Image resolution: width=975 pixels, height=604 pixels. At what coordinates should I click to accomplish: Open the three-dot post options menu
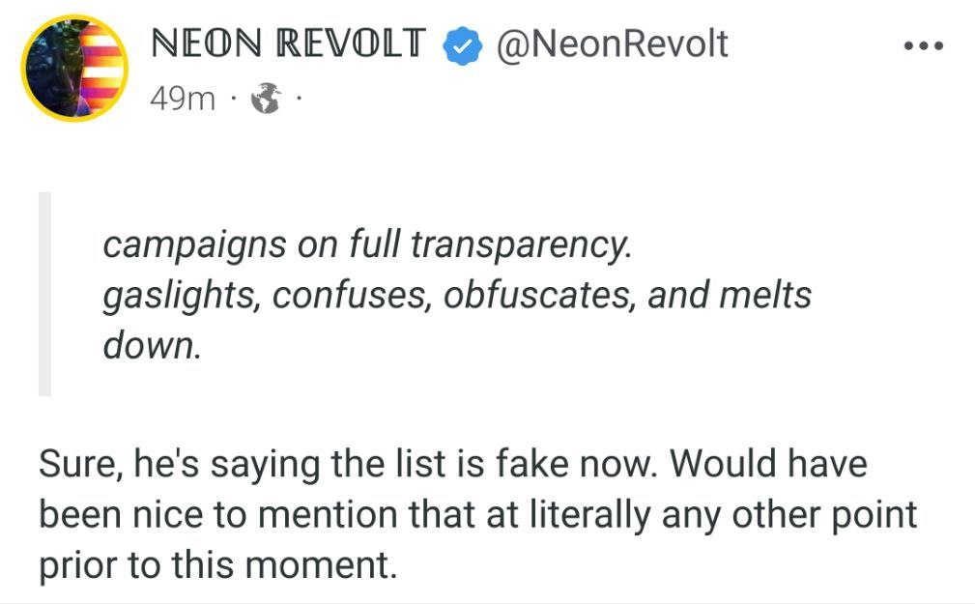[x=924, y=45]
